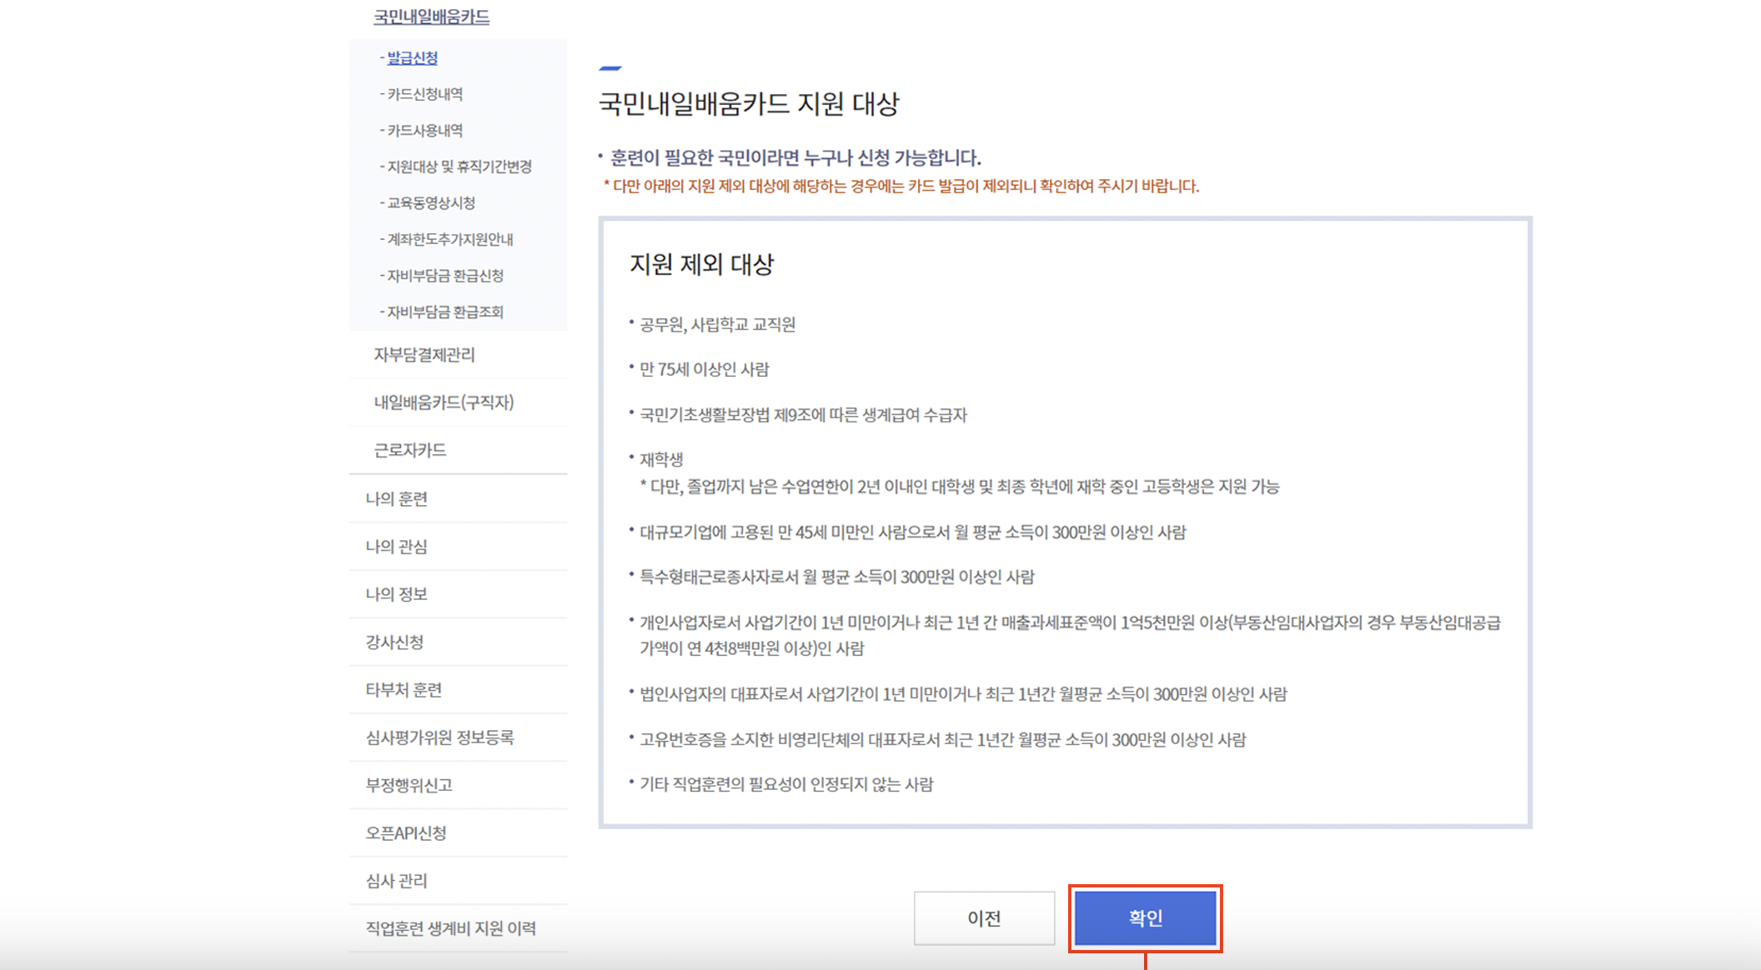Select 자비부담금 환급신청 link

point(444,276)
